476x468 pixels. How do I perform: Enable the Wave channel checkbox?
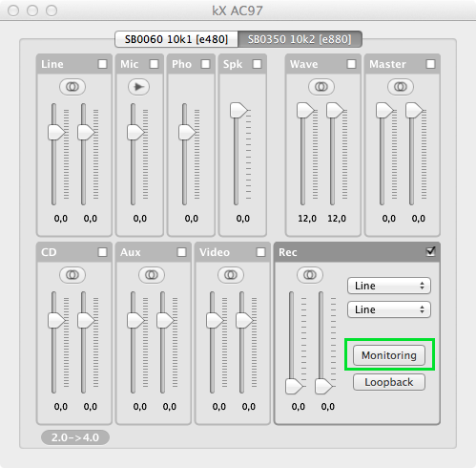click(351, 64)
